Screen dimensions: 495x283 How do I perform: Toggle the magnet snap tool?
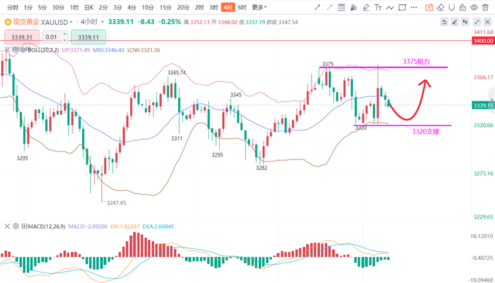tap(452, 8)
